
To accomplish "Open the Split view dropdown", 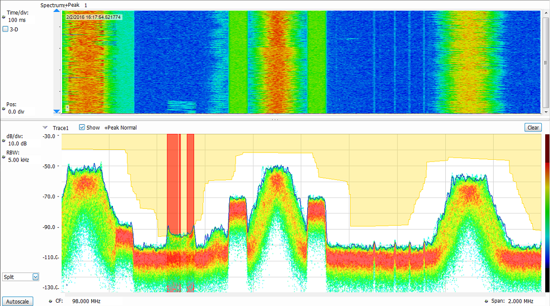I will 35,277.
